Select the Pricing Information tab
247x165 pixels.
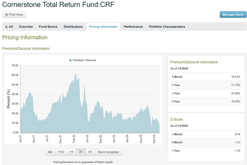click(x=103, y=27)
